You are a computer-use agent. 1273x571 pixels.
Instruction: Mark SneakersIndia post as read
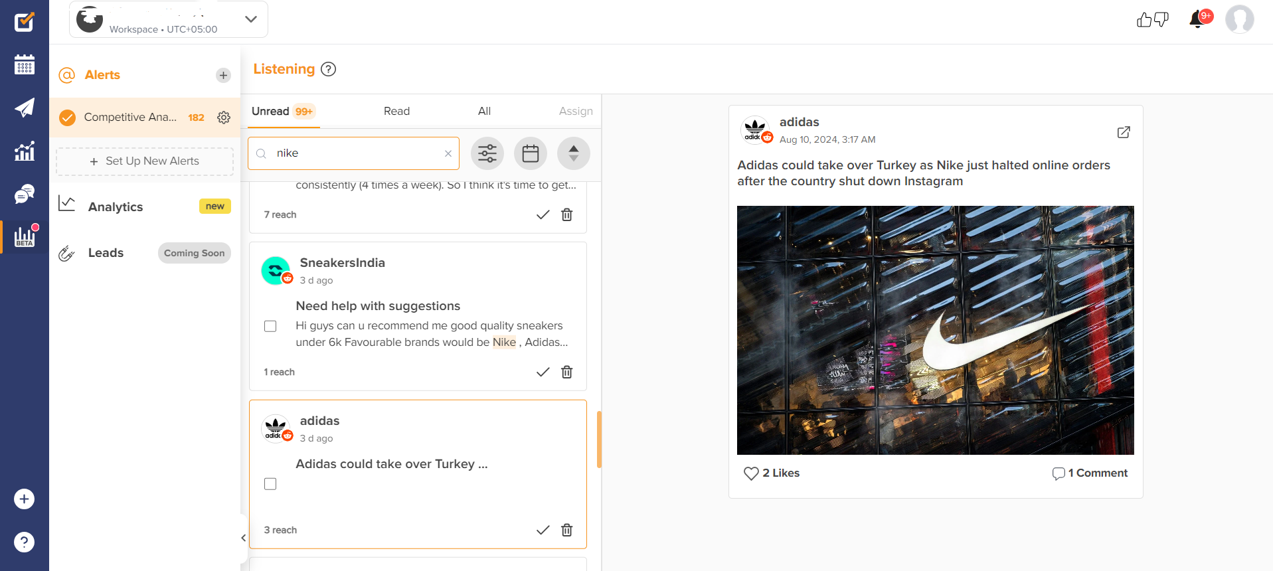point(543,372)
